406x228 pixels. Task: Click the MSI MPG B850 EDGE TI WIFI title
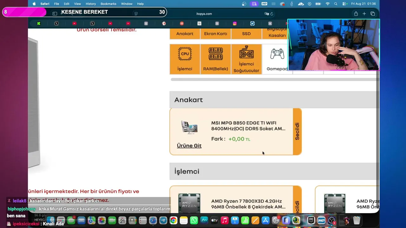tap(248, 126)
